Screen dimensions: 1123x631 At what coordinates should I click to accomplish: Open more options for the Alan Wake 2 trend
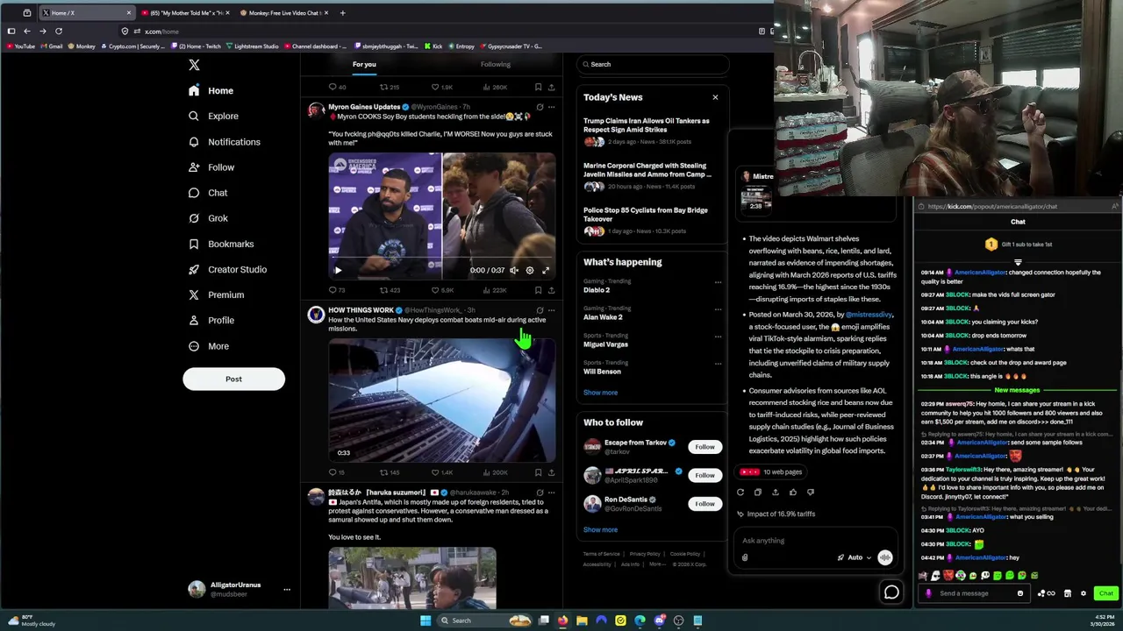[x=718, y=309]
